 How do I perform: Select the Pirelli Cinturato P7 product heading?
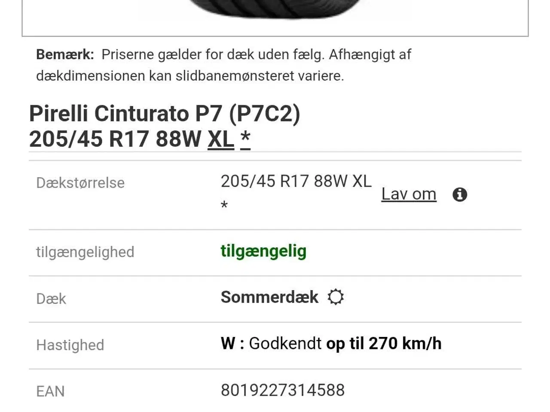165,114
